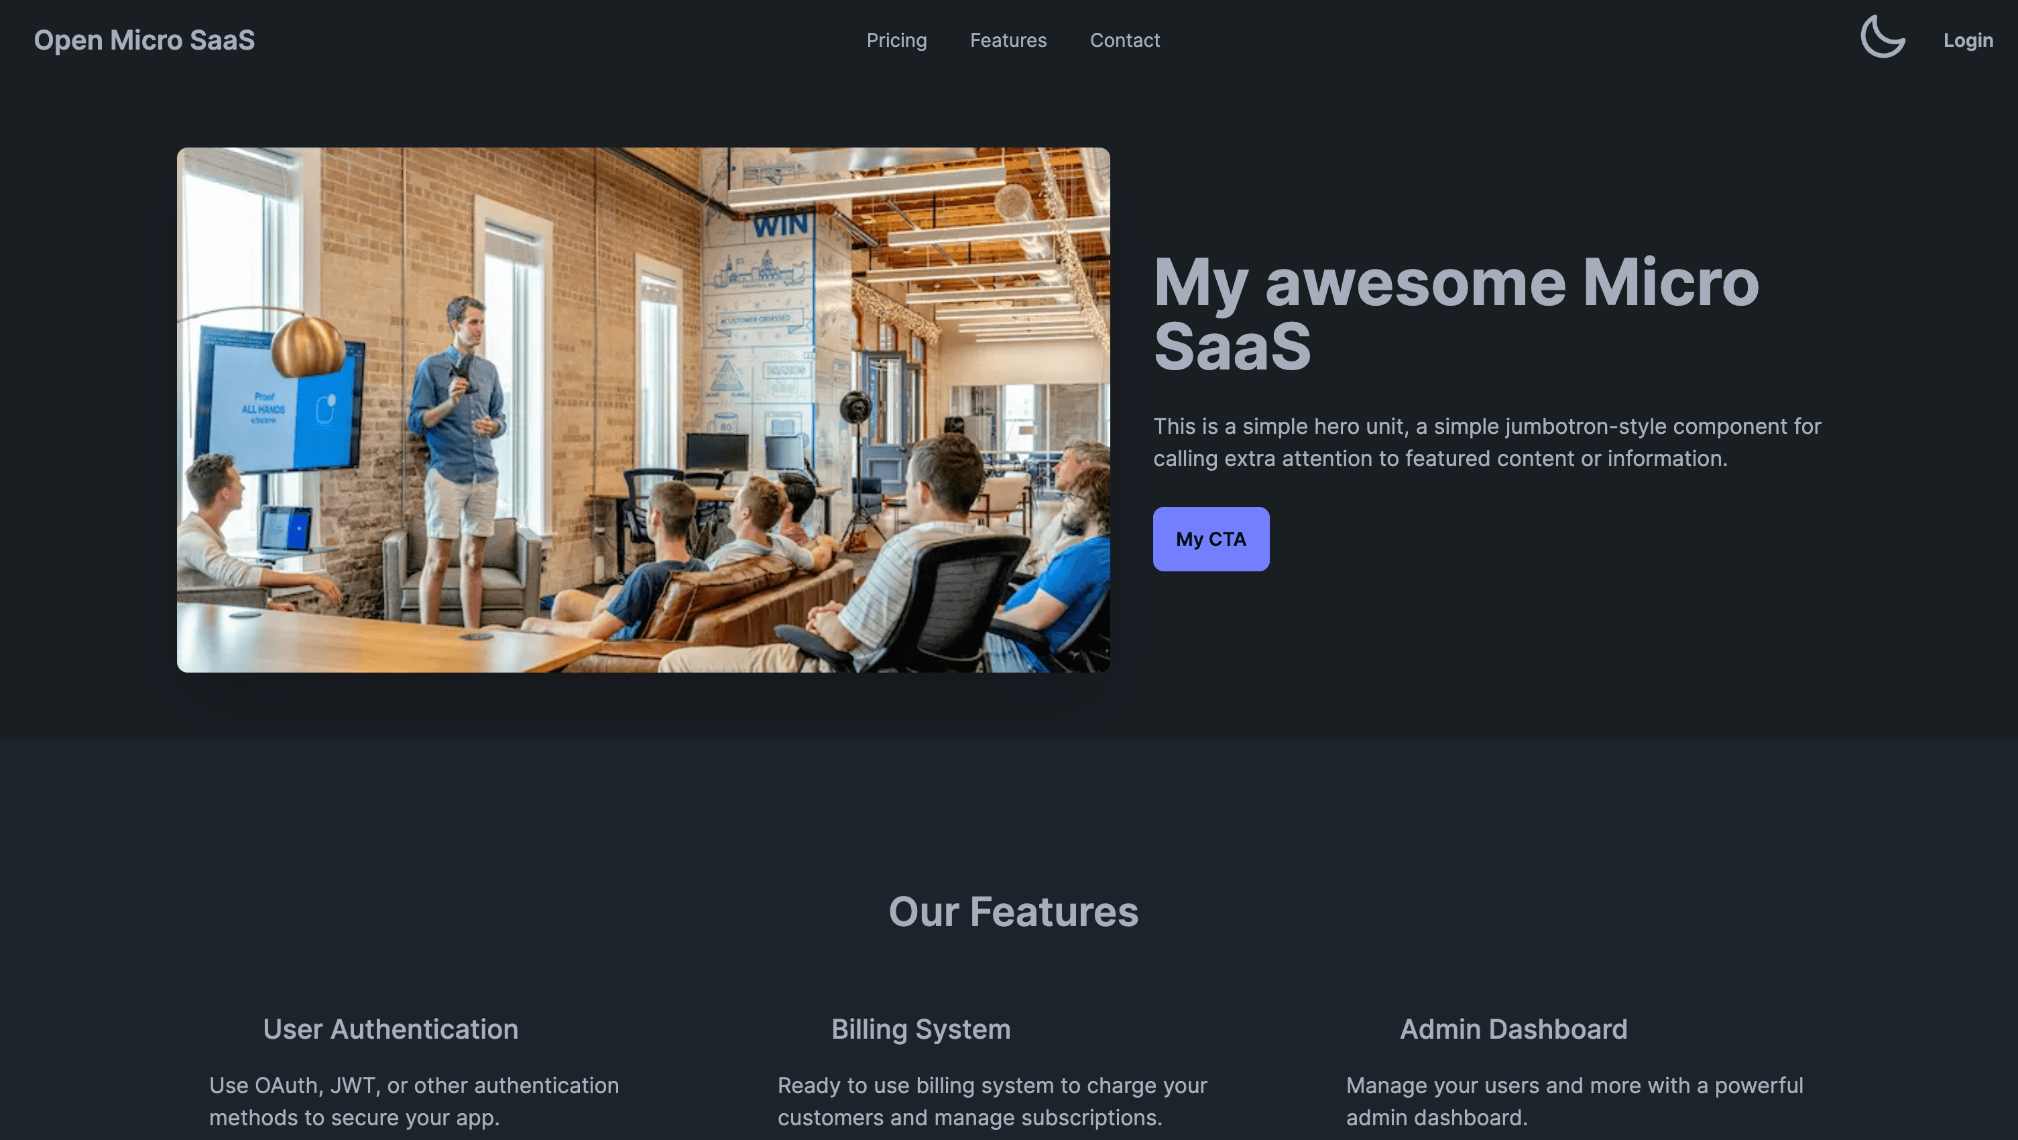
Task: Open the Pricing nav link
Action: (896, 40)
